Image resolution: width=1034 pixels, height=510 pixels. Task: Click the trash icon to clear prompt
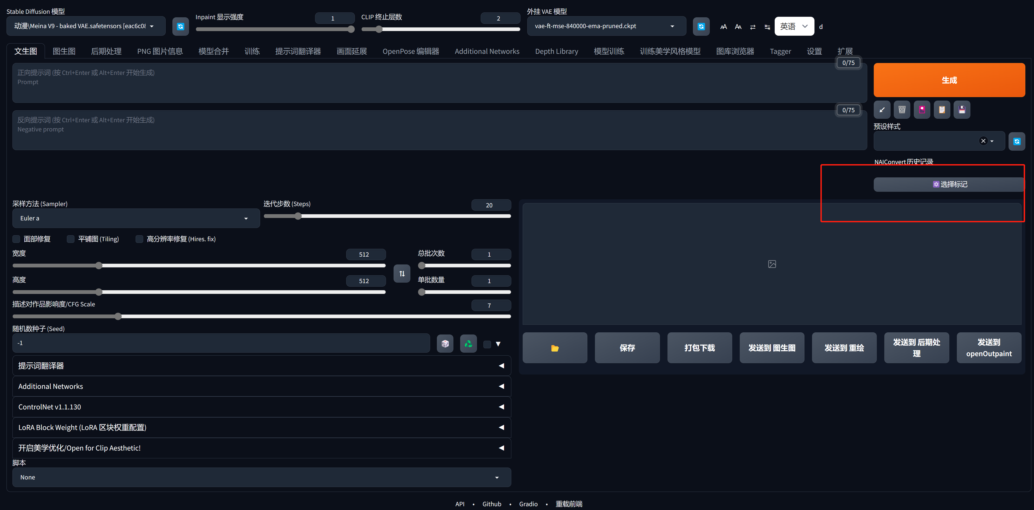pos(902,110)
